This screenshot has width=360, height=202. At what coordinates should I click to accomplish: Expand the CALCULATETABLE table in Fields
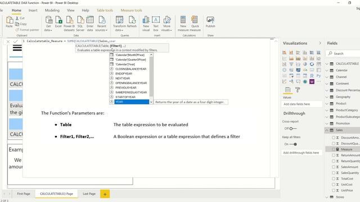[x=327, y=63]
